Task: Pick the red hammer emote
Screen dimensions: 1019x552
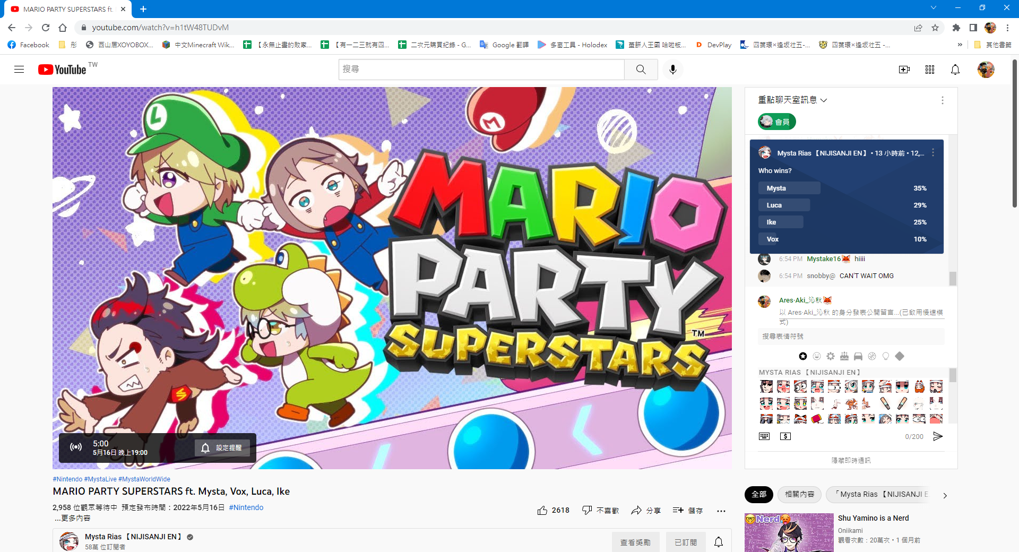Action: [x=817, y=419]
